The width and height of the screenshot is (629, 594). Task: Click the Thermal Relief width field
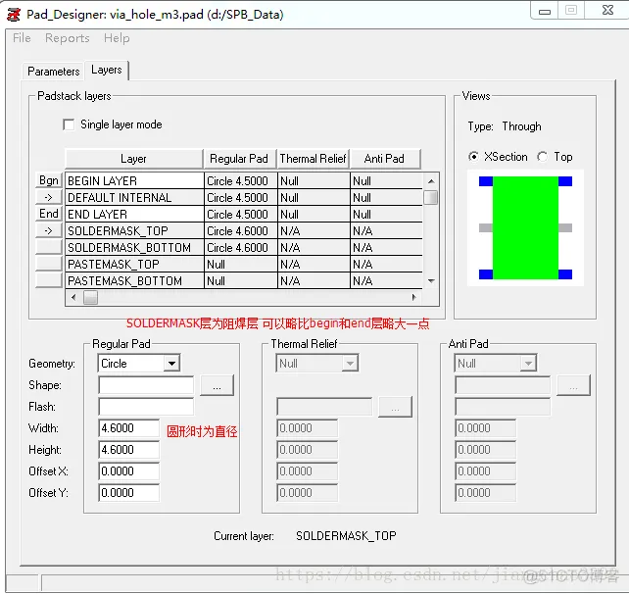point(308,428)
